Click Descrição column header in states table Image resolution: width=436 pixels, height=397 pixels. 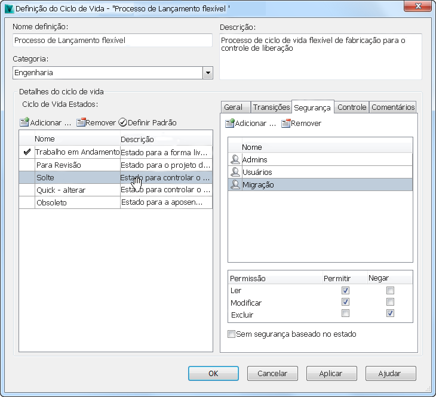pos(166,139)
